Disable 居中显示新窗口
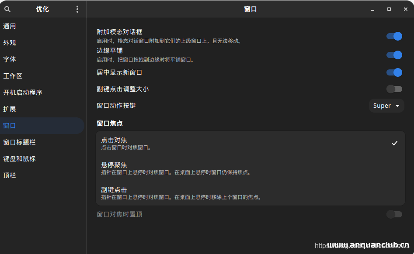 click(x=394, y=72)
